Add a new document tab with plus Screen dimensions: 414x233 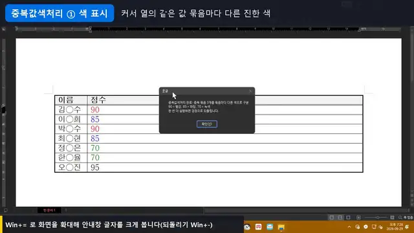point(66,210)
